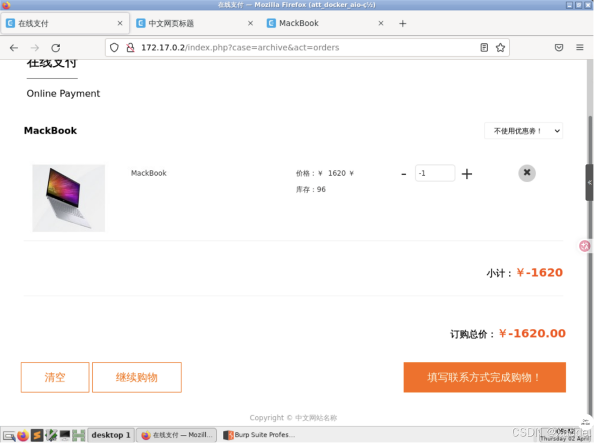The image size is (594, 443).
Task: Close the MackBook tab
Action: pos(381,24)
